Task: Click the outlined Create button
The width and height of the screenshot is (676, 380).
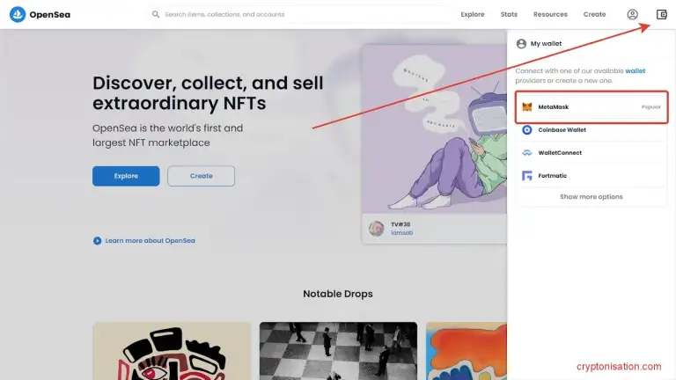Action: (201, 176)
